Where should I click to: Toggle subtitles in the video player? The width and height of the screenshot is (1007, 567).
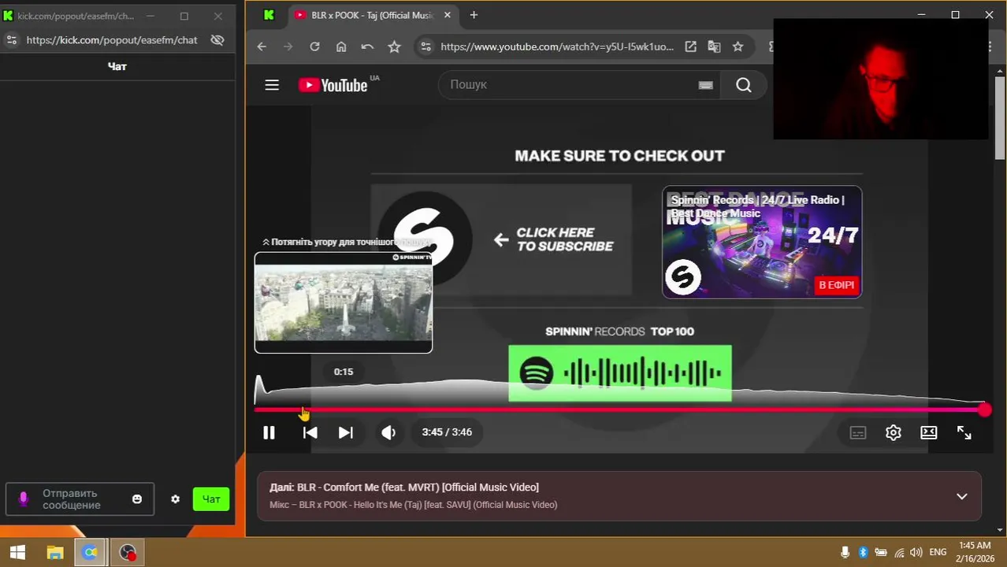coord(858,432)
